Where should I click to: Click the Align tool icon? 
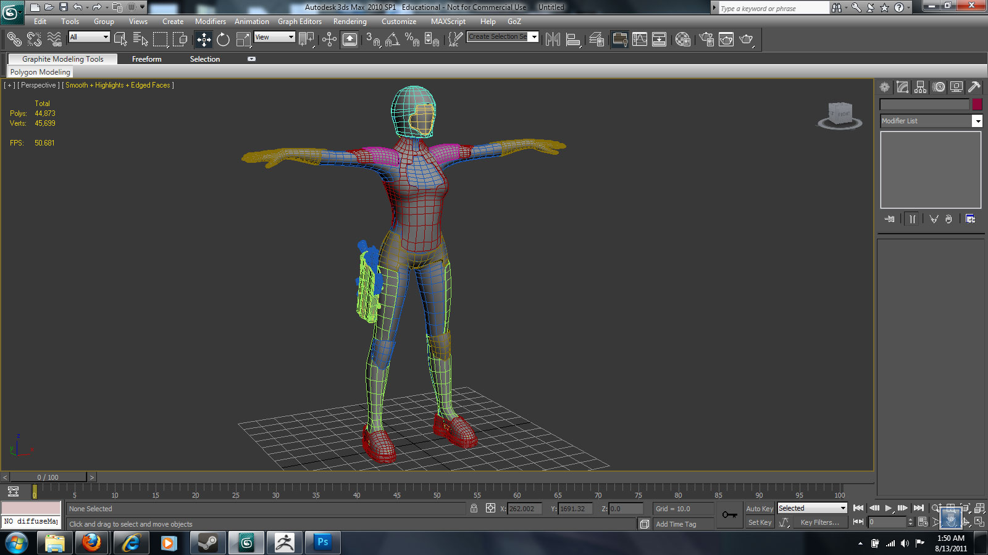click(573, 39)
